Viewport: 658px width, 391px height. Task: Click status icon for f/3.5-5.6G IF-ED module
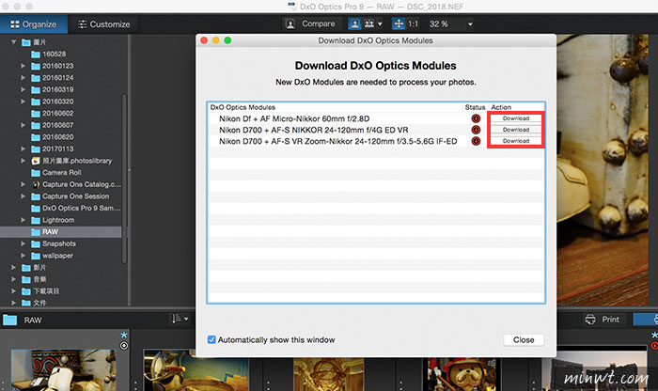[x=476, y=141]
